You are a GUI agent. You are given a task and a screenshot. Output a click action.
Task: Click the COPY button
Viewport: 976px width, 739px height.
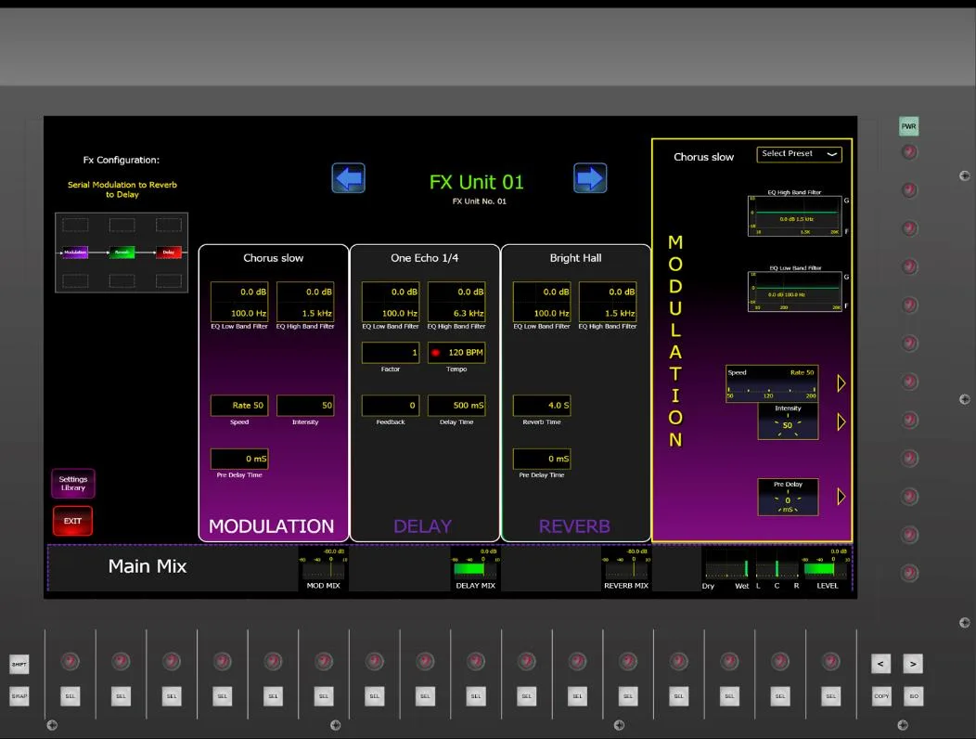coord(881,696)
